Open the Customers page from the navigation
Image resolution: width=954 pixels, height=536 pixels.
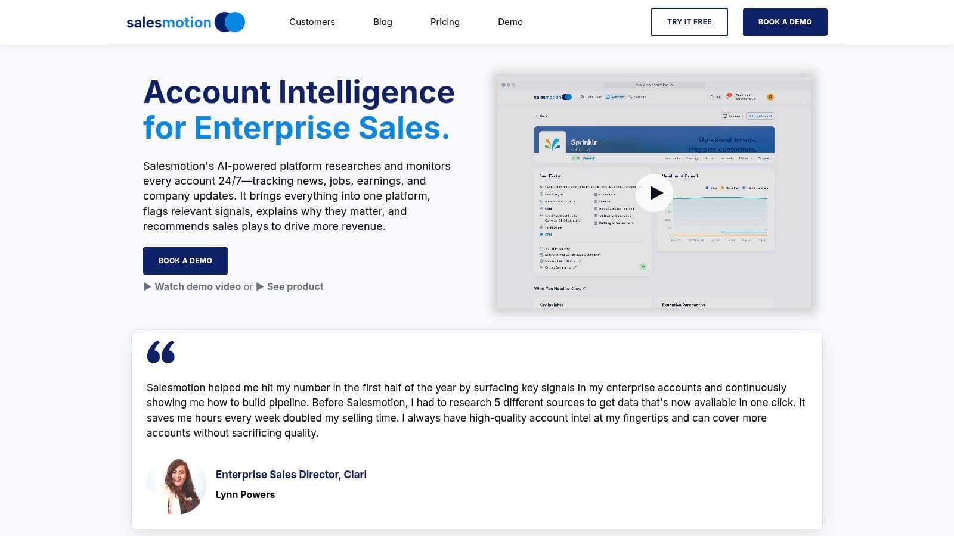click(x=312, y=22)
